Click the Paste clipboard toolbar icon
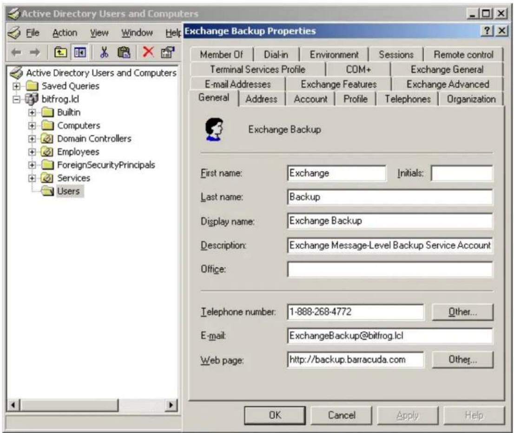Viewport: 514px width, 433px height. pyautogui.click(x=124, y=52)
